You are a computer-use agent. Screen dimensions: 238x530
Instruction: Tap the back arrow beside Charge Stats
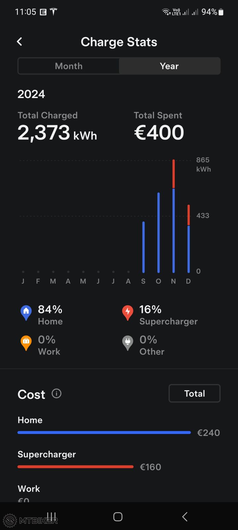[x=20, y=42]
